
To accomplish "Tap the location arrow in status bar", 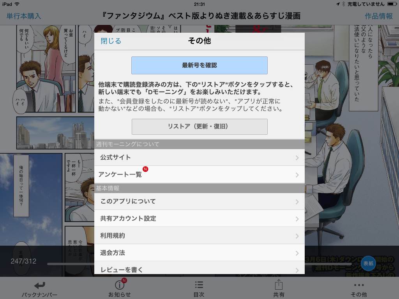I will pyautogui.click(x=338, y=4).
